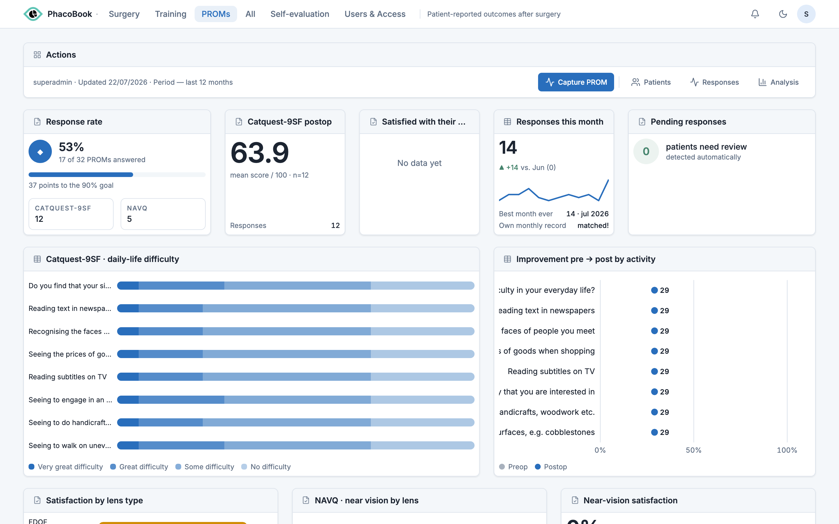Click 'Best month ever' row label

(526, 214)
